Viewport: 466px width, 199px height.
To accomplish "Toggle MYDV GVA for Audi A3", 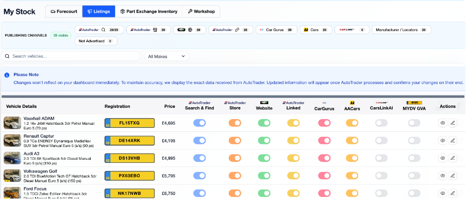I will (414, 158).
